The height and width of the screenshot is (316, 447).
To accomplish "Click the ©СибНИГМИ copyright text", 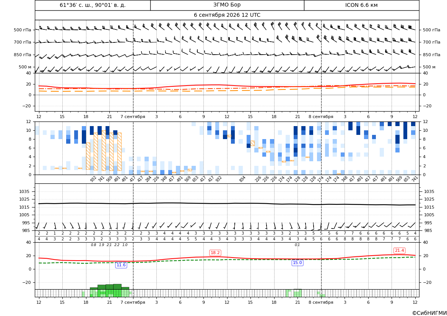I will 429,313.
